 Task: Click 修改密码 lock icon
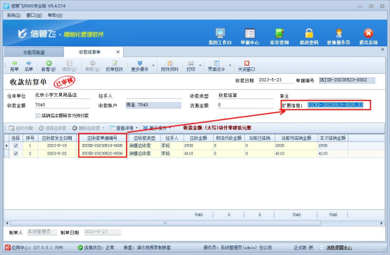tap(309, 34)
